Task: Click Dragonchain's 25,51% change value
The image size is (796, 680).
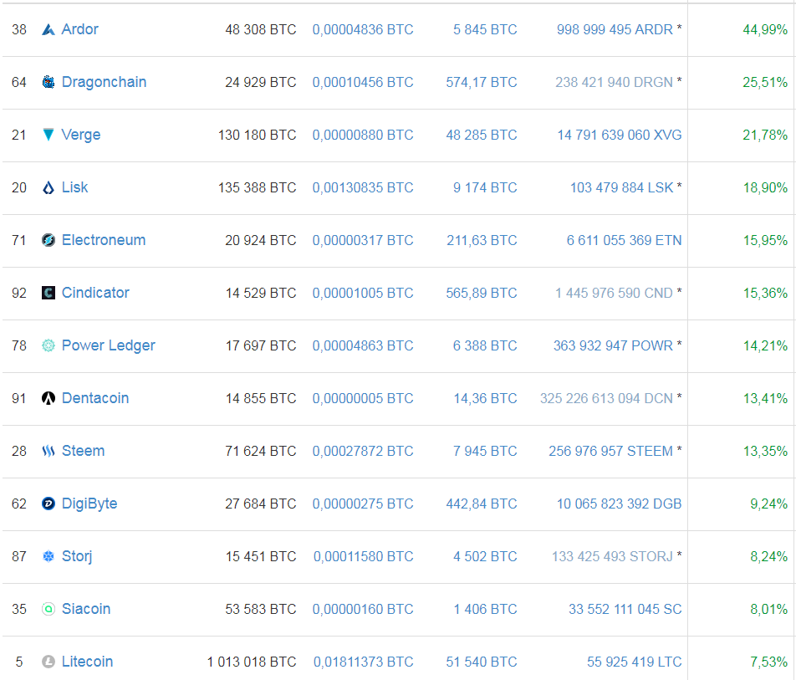Action: tap(765, 82)
